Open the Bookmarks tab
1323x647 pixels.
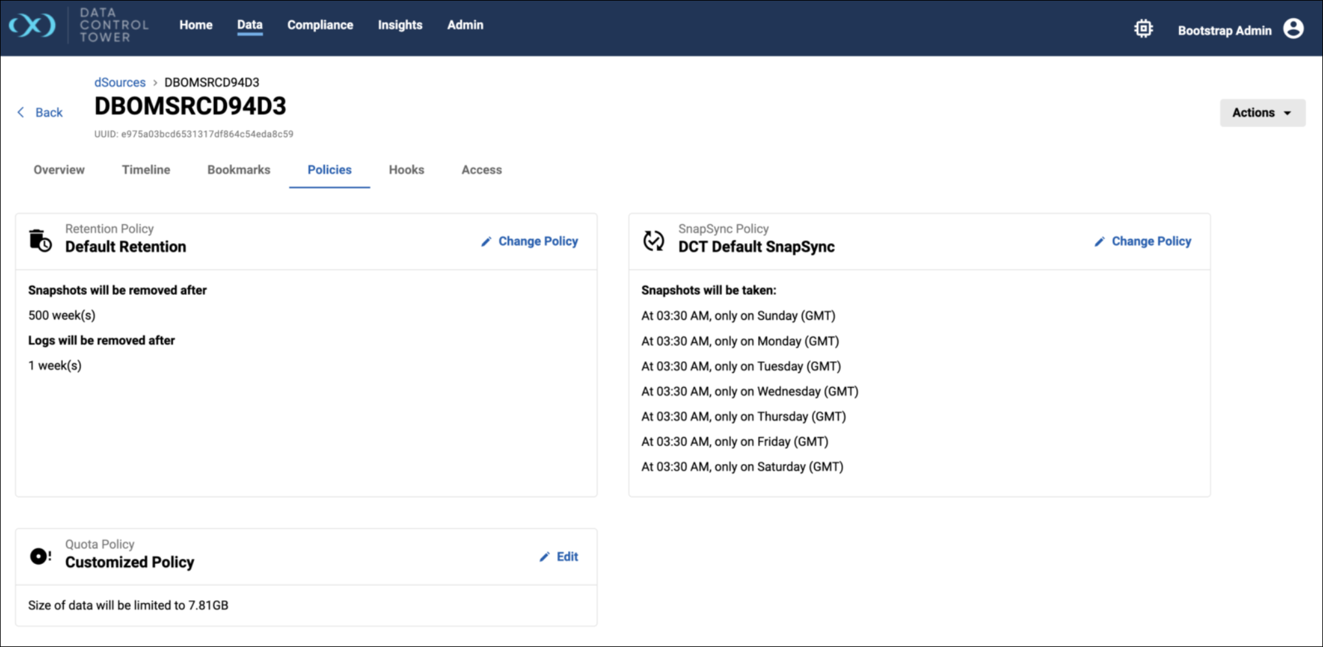point(239,170)
